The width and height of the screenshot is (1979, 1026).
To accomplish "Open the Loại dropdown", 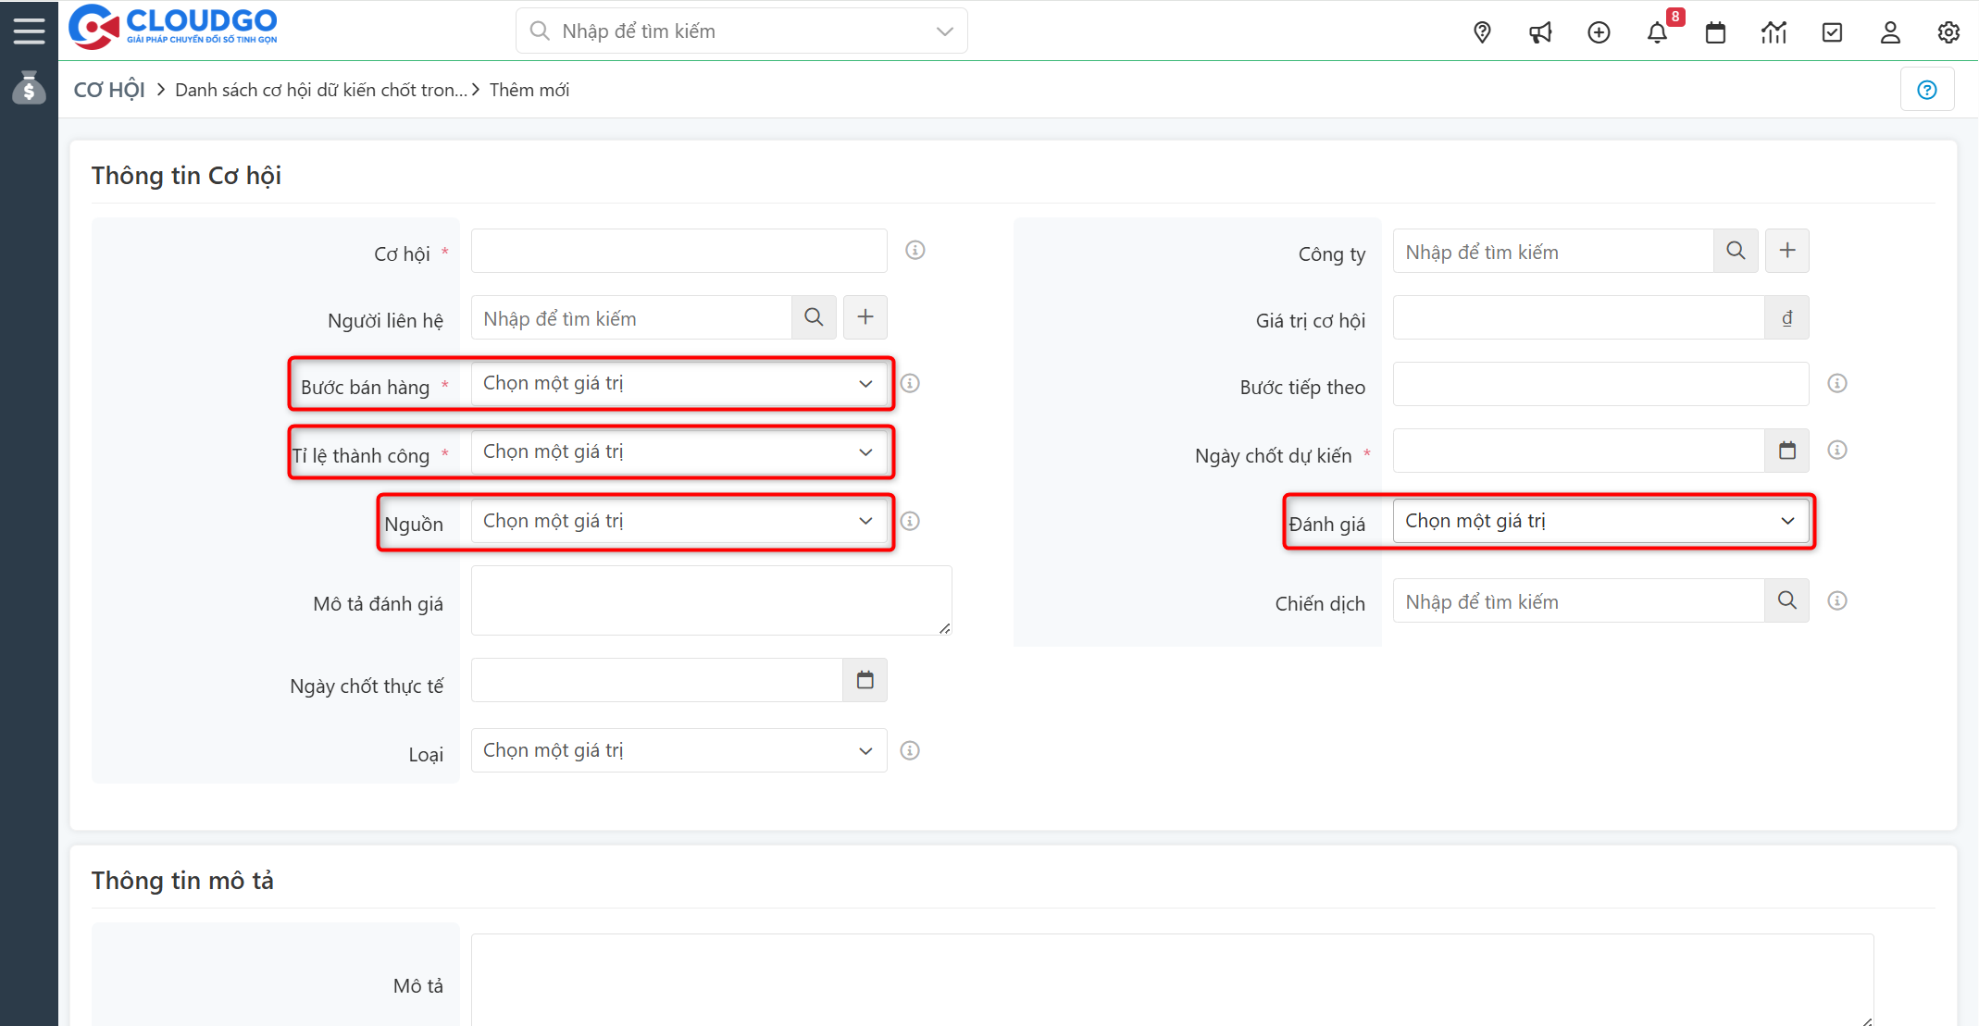I will (x=678, y=750).
